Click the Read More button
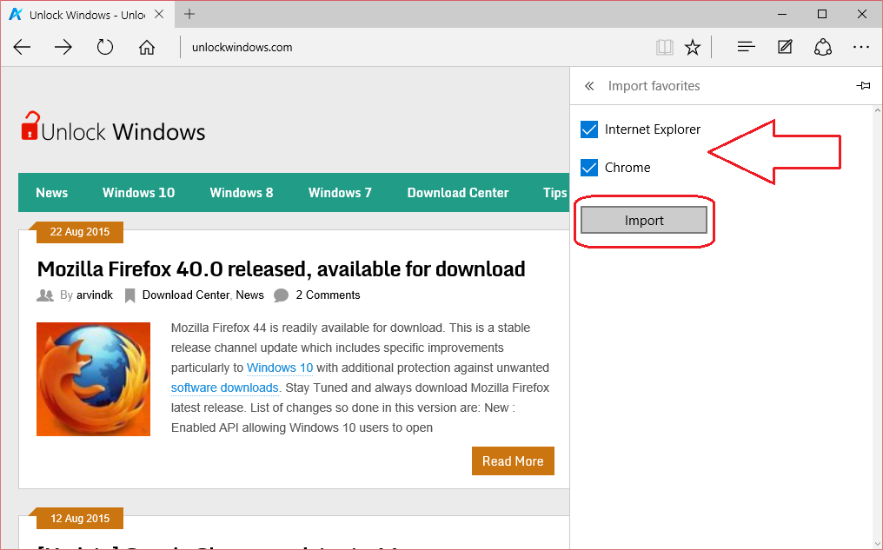Image resolution: width=883 pixels, height=550 pixels. tap(513, 461)
